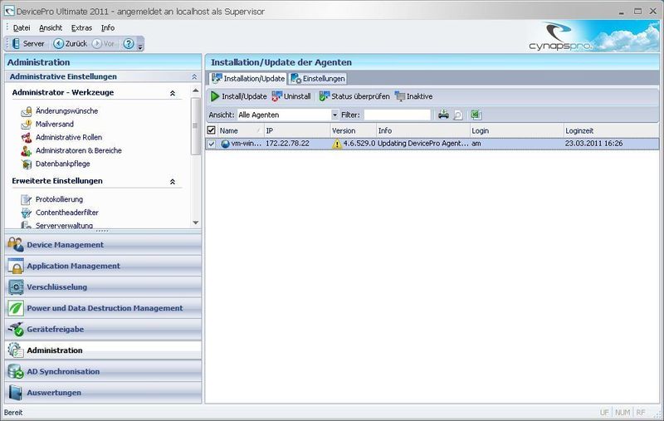Viewport: 664px width, 421px height.
Task: Collapse the Administrative Einstellungen header
Action: pyautogui.click(x=194, y=76)
